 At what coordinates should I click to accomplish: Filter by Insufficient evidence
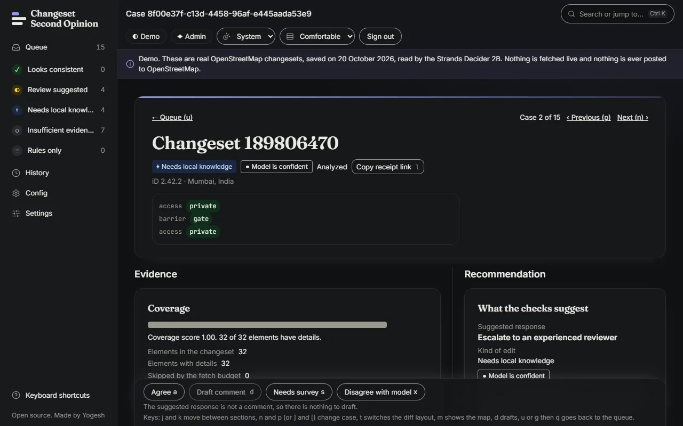click(58, 130)
